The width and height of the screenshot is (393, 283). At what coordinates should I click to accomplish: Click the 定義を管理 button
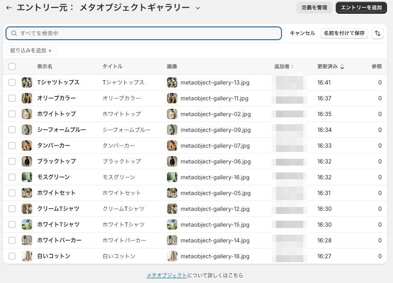pyautogui.click(x=314, y=7)
